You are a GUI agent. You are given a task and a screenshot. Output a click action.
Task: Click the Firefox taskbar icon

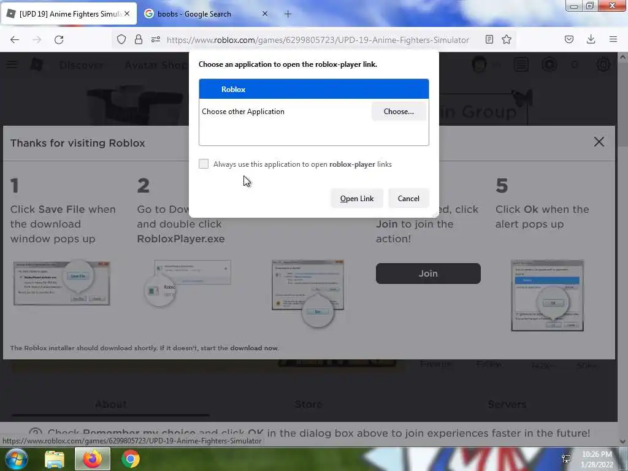(92, 459)
